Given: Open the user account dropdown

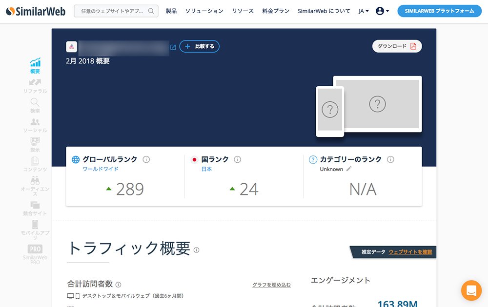Looking at the screenshot, I should [382, 11].
